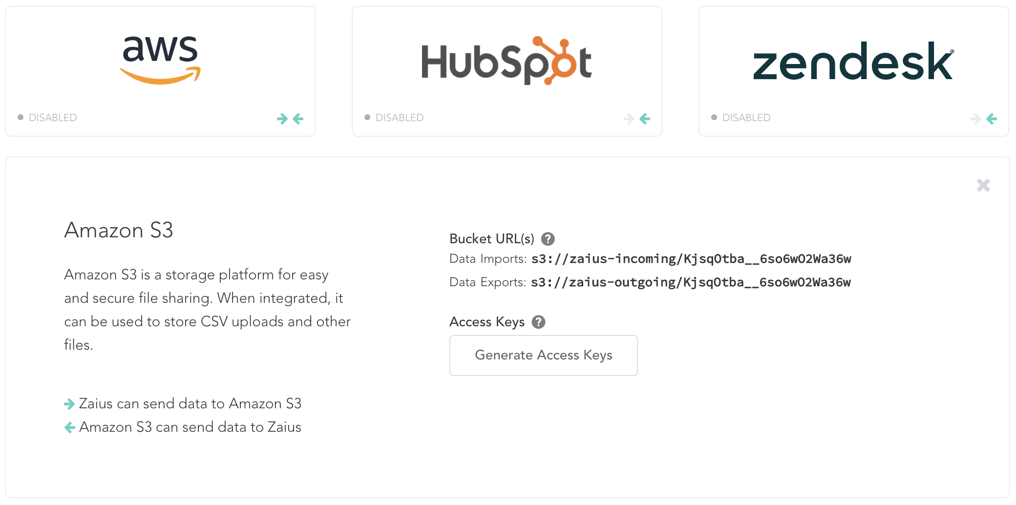
Task: Select the Data Imports s3 bucket URL
Action: [691, 259]
